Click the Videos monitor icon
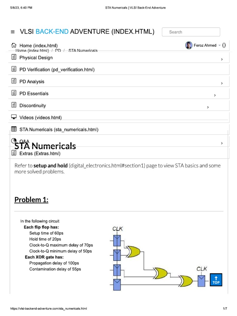Screen dimensions: 237x316 coord(14,117)
